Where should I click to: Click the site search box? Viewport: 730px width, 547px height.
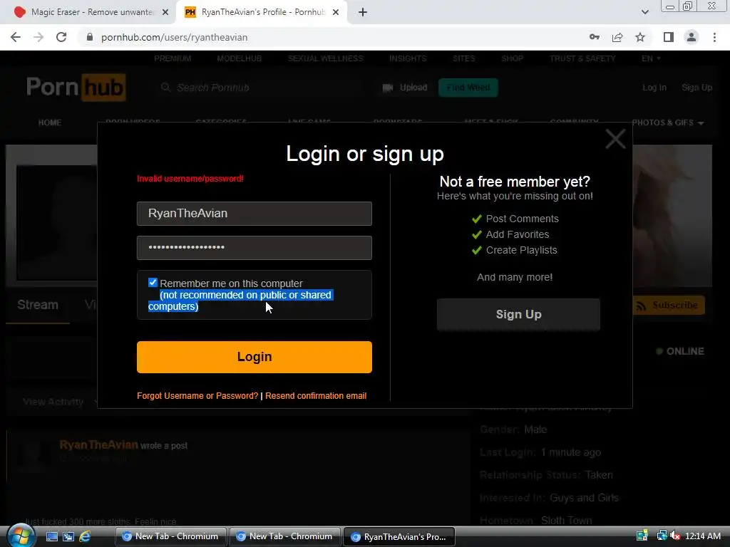point(261,88)
